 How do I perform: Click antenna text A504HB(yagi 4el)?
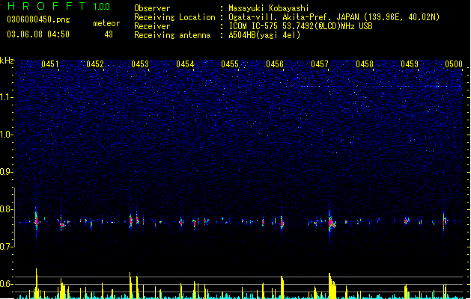pos(264,35)
